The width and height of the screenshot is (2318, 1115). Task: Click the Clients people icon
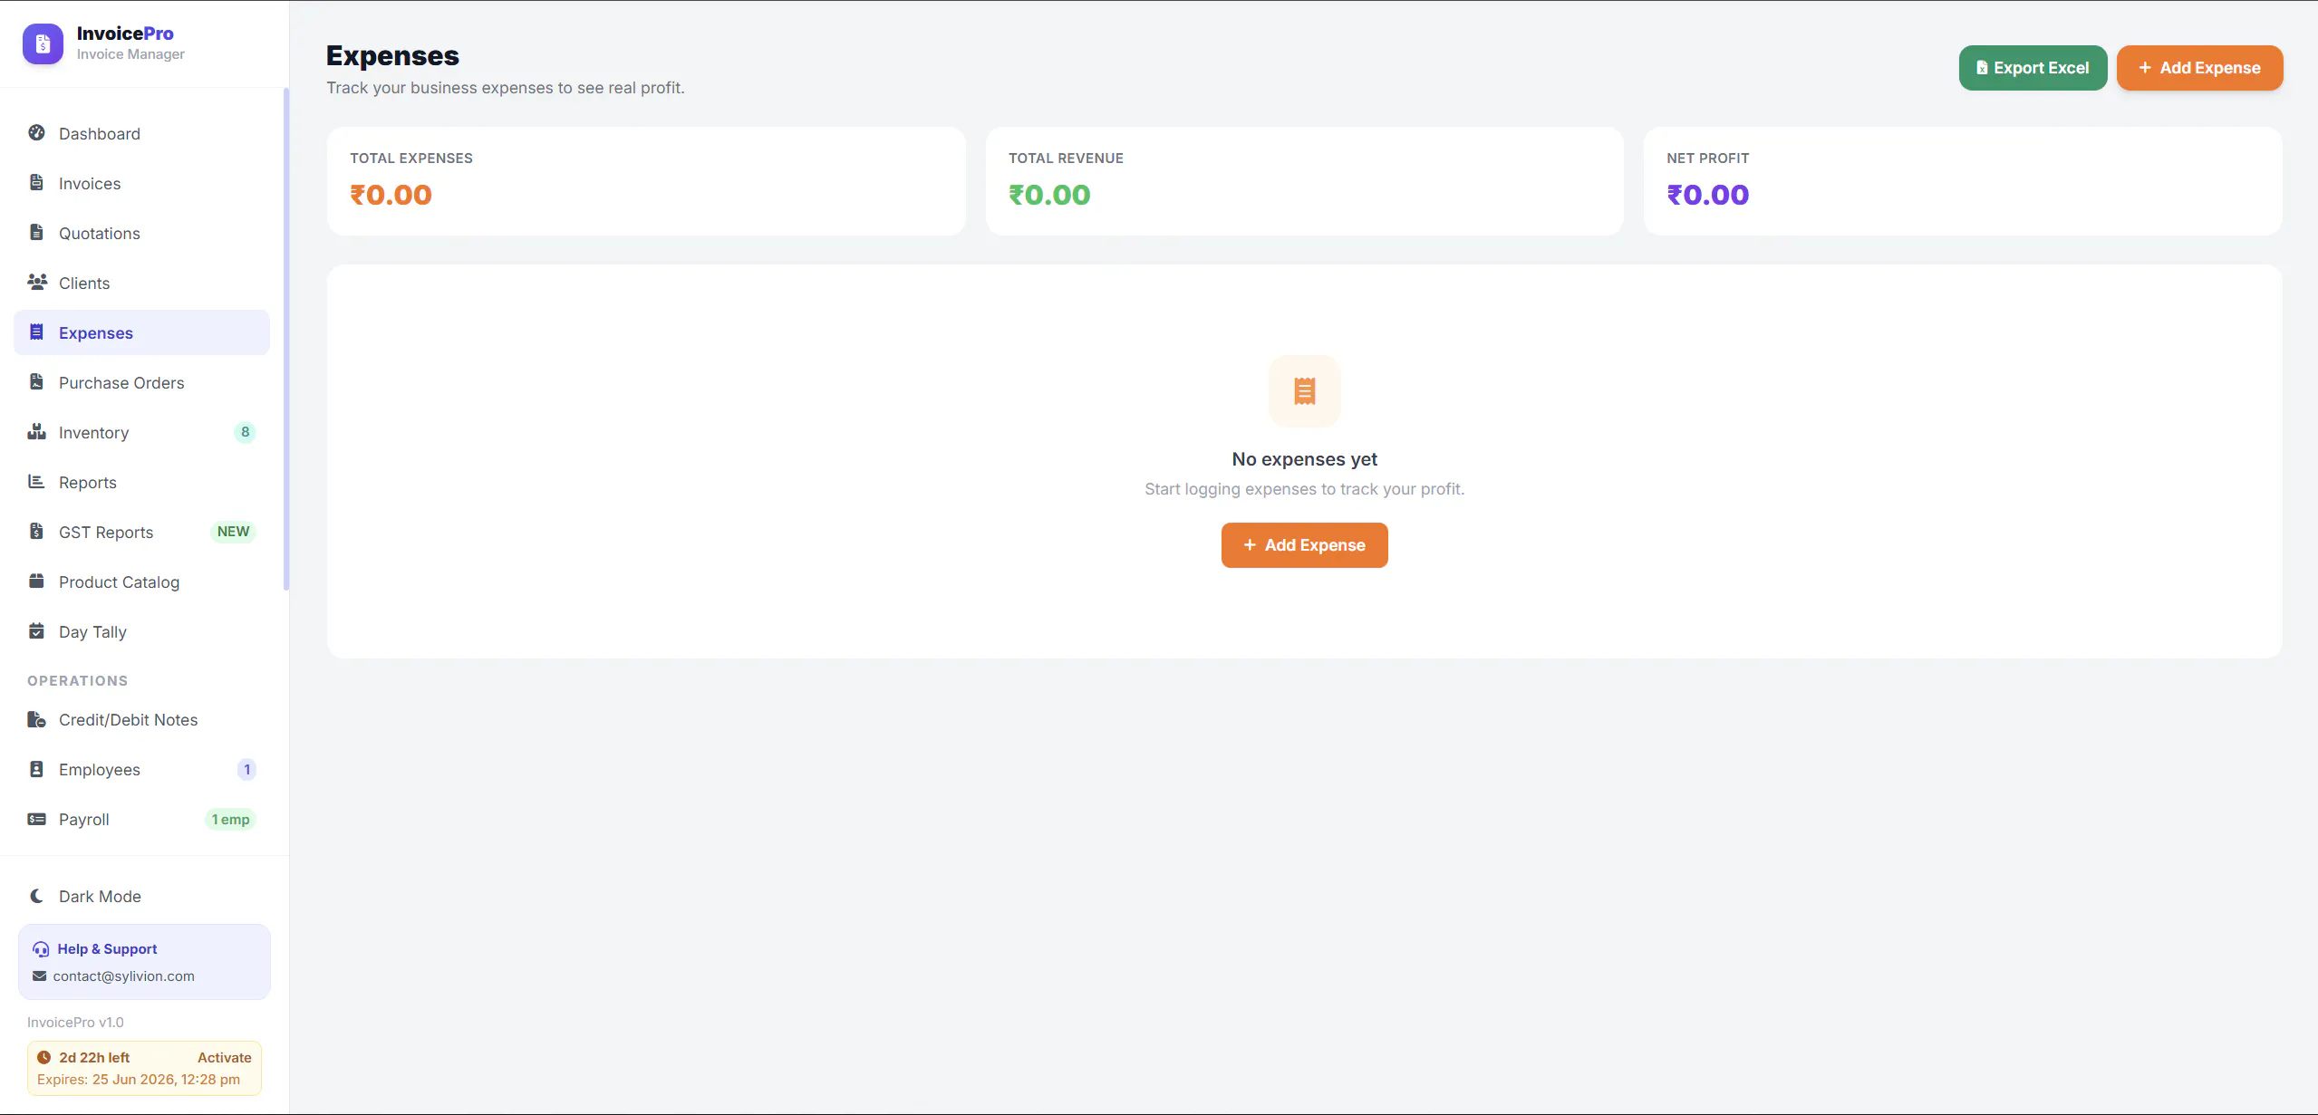click(x=37, y=282)
